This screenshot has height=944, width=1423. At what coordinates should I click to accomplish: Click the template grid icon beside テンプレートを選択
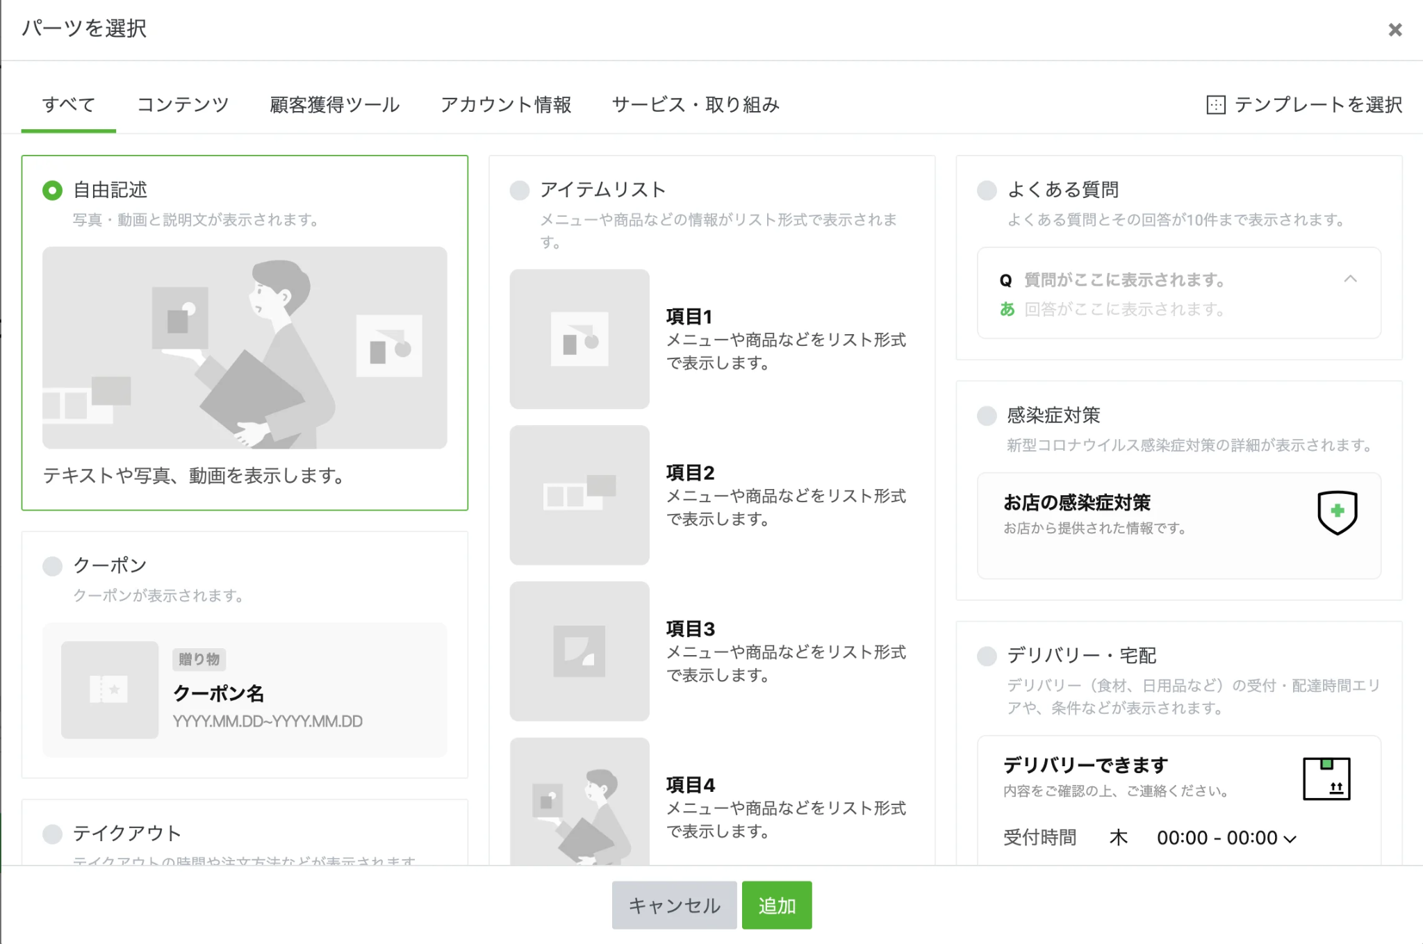click(x=1216, y=105)
